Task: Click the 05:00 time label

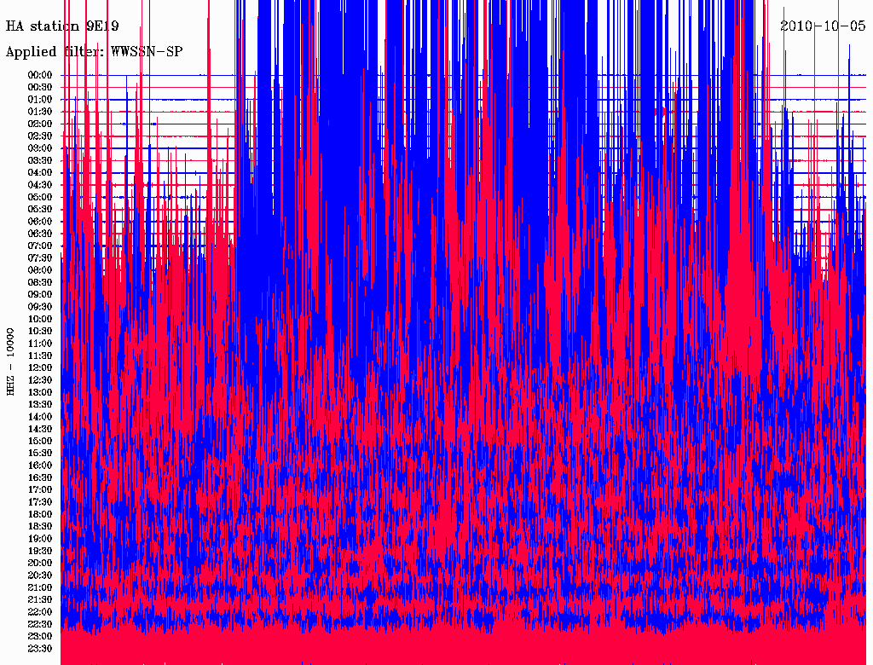Action: (x=40, y=197)
